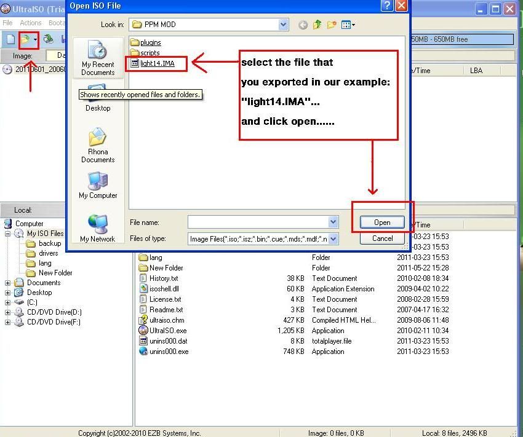Expand Documents tree node
523x437 pixels.
(7, 283)
